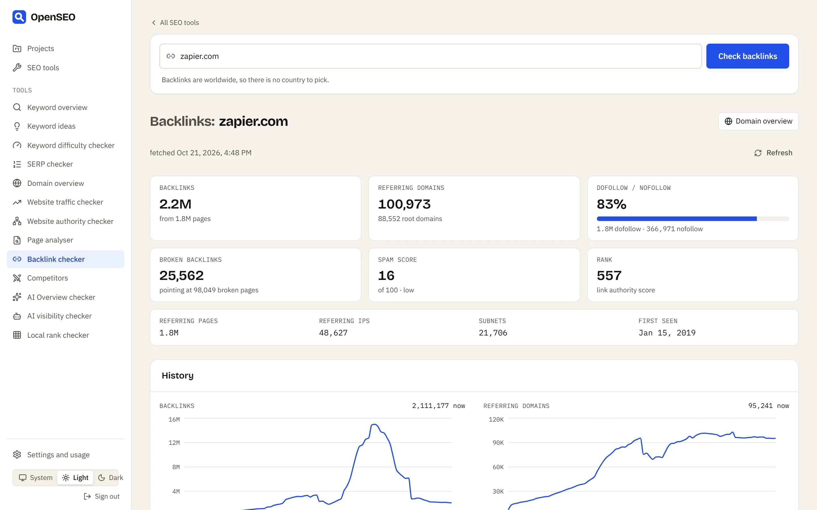Open Domain overview button beside the heading
The width and height of the screenshot is (817, 510).
click(758, 121)
